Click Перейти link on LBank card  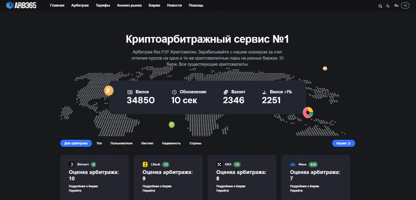click(x=149, y=191)
